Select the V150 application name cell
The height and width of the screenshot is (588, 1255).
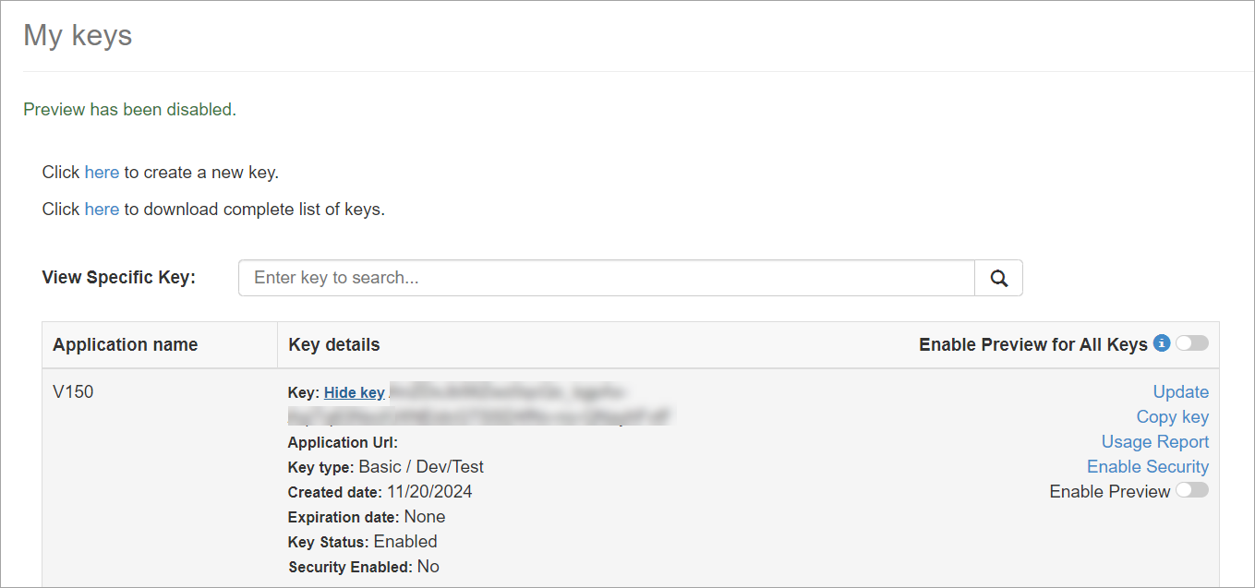coord(73,391)
